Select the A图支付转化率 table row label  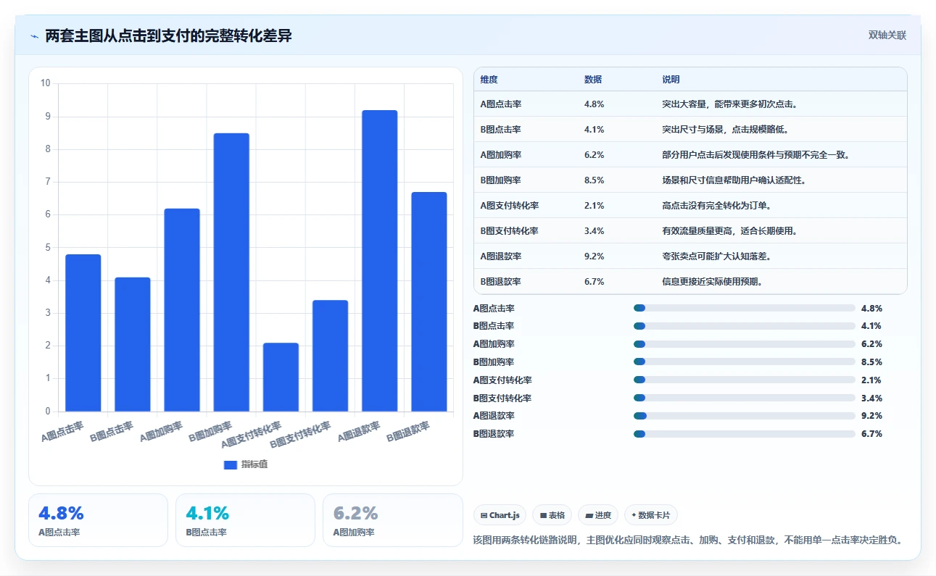(510, 206)
